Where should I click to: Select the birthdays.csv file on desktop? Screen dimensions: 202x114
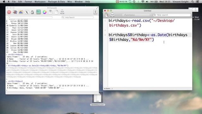98,99
